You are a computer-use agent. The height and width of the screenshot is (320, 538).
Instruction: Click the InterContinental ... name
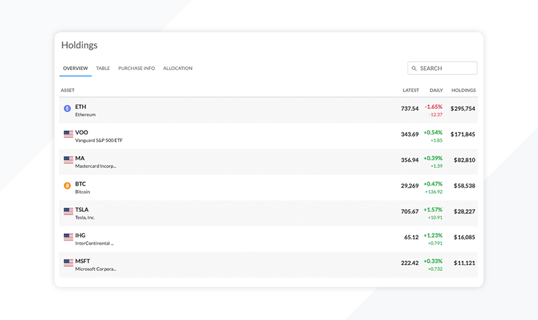click(x=94, y=243)
